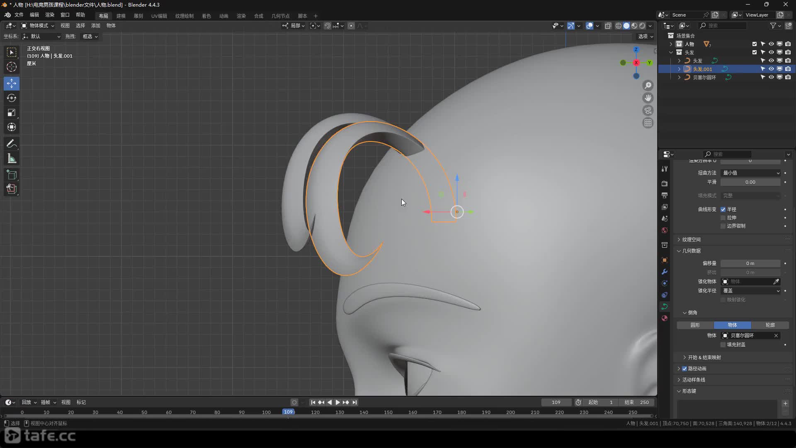This screenshot has width=796, height=448.
Task: Toggle camera view with camera icon
Action: [648, 110]
